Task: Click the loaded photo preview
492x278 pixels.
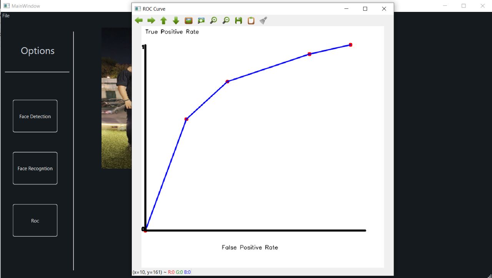Action: [x=116, y=98]
